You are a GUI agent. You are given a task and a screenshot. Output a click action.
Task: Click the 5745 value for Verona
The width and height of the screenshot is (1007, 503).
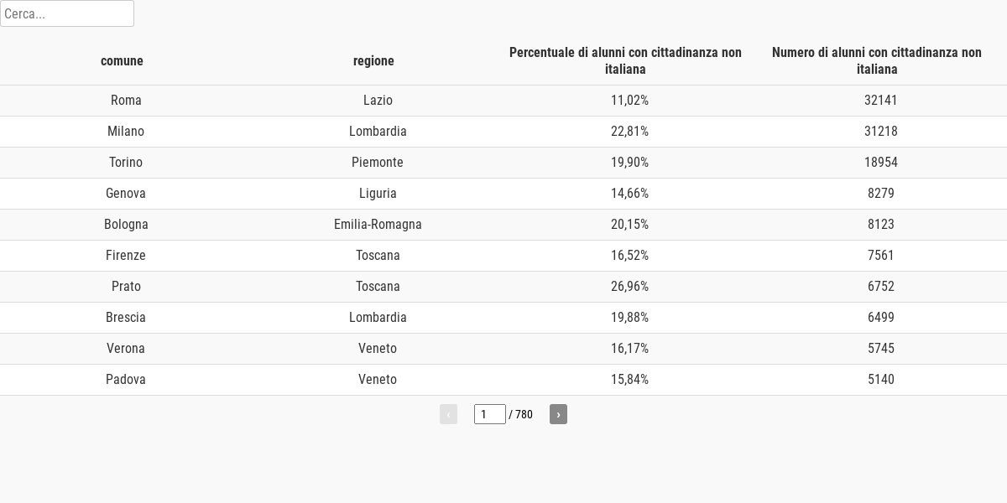pos(881,349)
